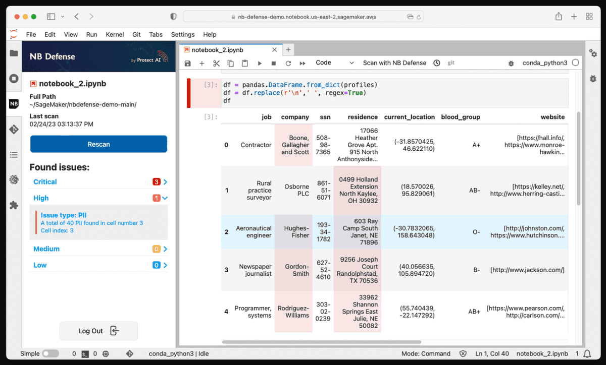
Task: Run the selected cell
Action: pyautogui.click(x=260, y=64)
